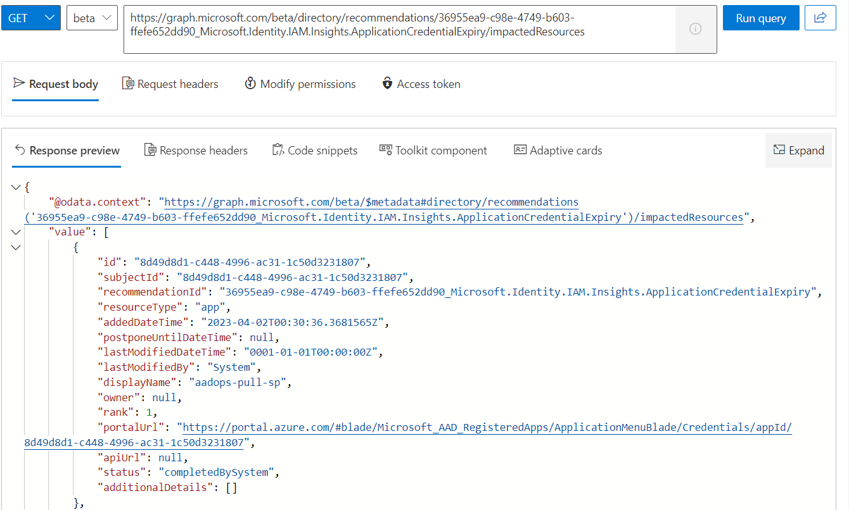Click the share query icon button

(x=820, y=18)
